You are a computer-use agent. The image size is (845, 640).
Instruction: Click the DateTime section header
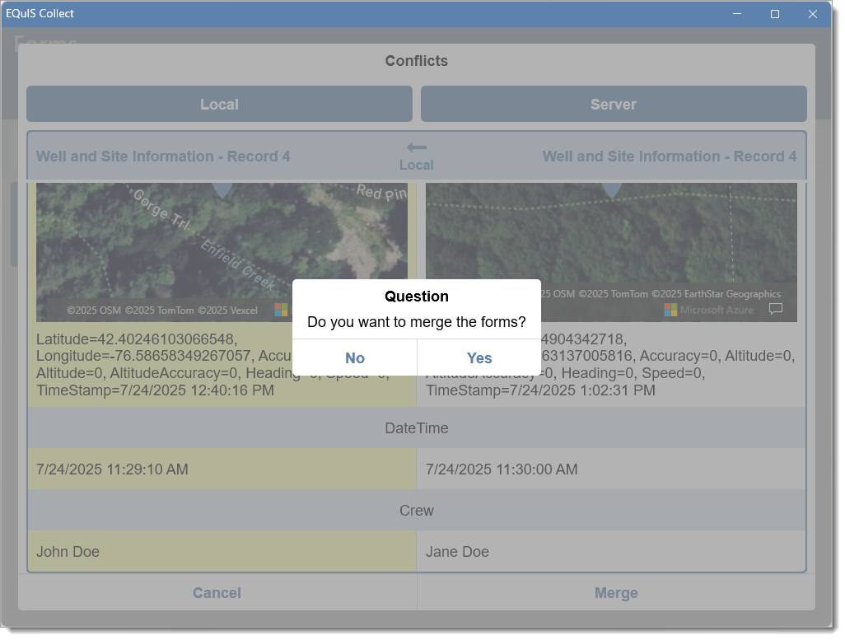tap(417, 427)
